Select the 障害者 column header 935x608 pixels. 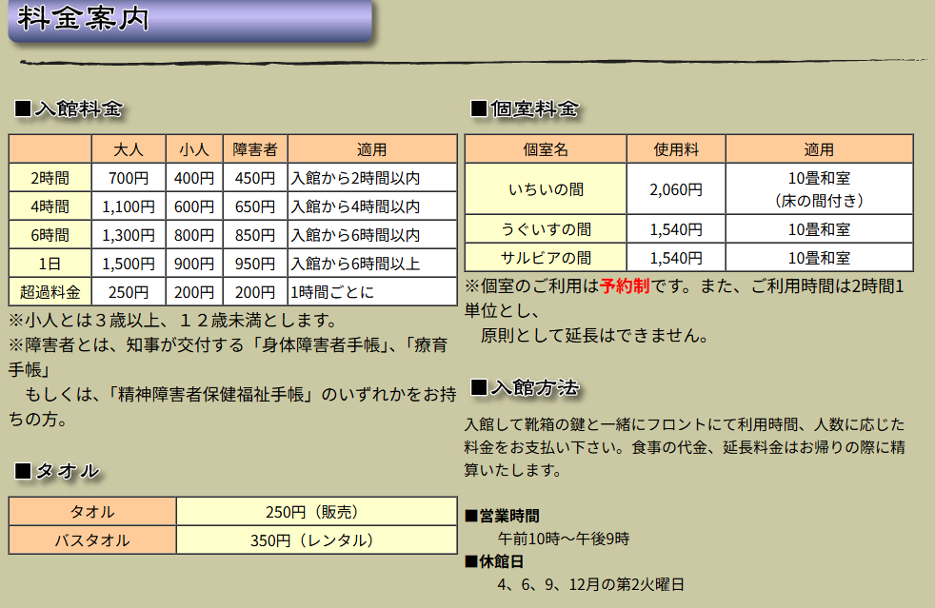click(x=254, y=149)
